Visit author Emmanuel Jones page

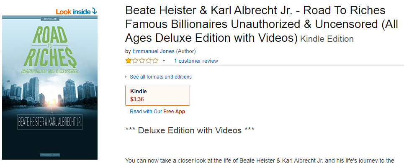point(153,51)
